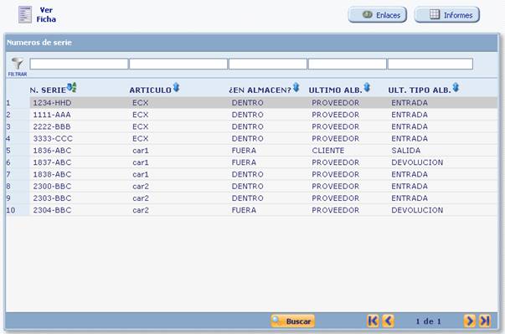This screenshot has height=334, width=505.
Task: Click DENTRO in the 3333-CCC row
Action: [247, 139]
